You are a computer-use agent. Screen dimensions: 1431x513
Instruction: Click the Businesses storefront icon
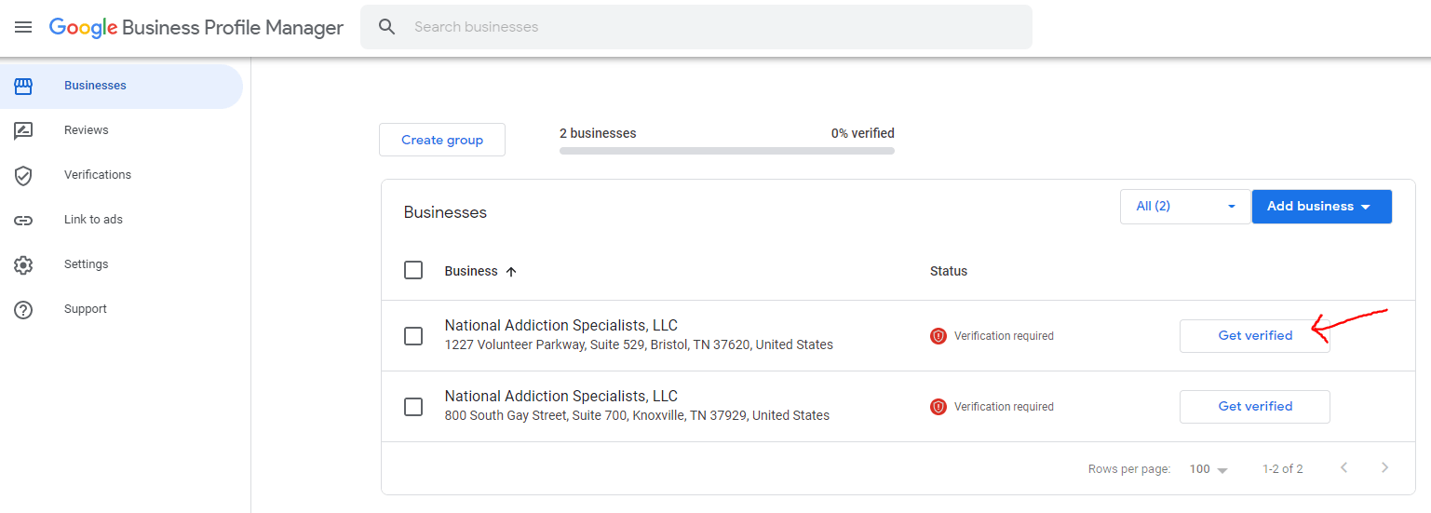(x=23, y=86)
